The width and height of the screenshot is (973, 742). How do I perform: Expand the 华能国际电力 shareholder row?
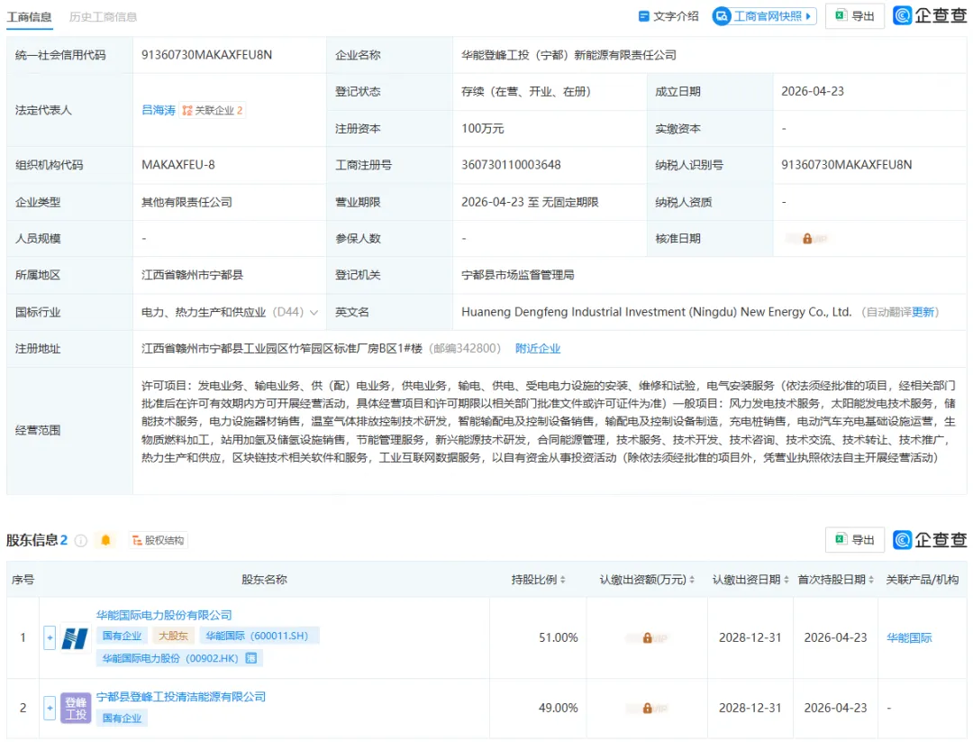pos(50,637)
